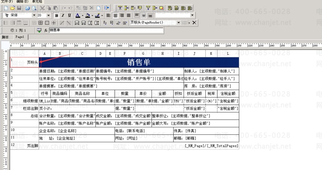This screenshot has height=170, width=322.
Task: Click column header A
Action: tap(44, 53)
